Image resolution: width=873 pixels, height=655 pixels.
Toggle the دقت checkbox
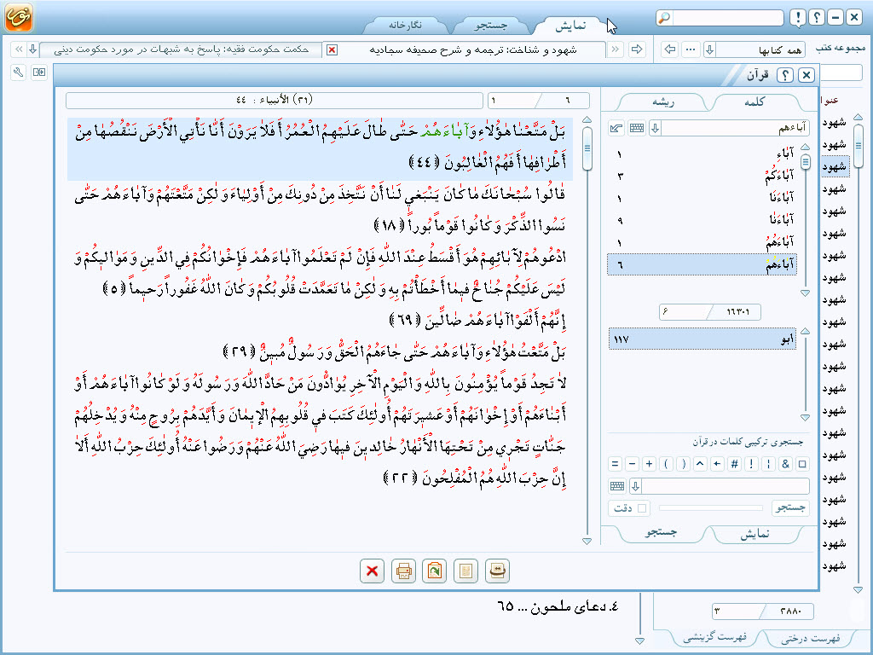(x=642, y=509)
